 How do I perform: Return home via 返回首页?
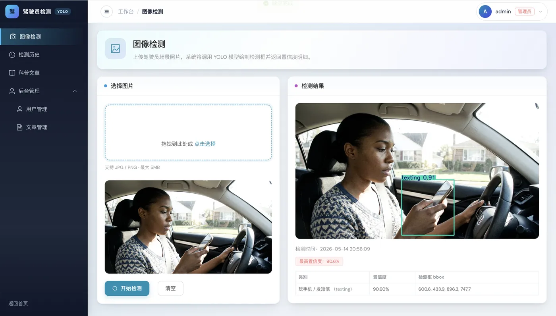click(18, 304)
